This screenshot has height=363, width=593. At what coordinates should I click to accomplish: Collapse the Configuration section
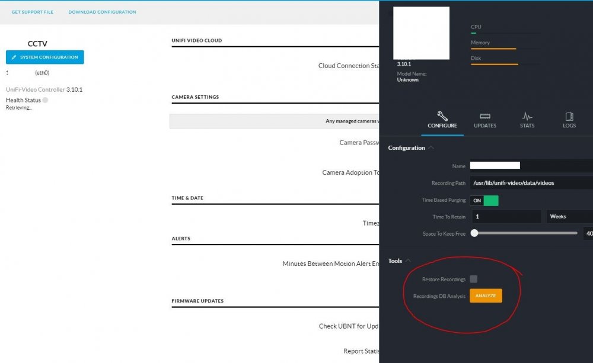tap(431, 147)
